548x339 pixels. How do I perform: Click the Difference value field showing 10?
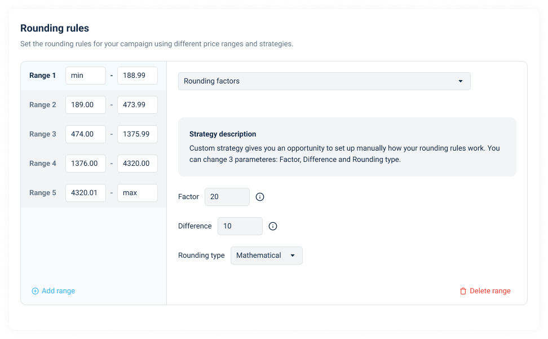click(240, 226)
